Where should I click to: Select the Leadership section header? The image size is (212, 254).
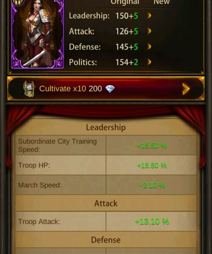[106, 127]
